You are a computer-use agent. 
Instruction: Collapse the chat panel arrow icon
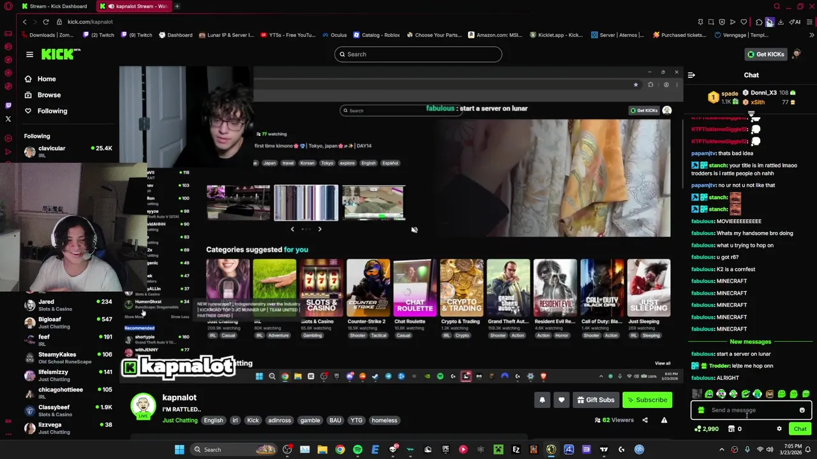[691, 75]
